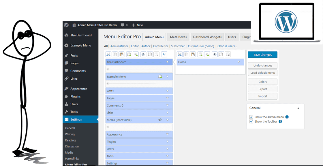Click Paste in the submenu toolbar above Home

coord(193,55)
